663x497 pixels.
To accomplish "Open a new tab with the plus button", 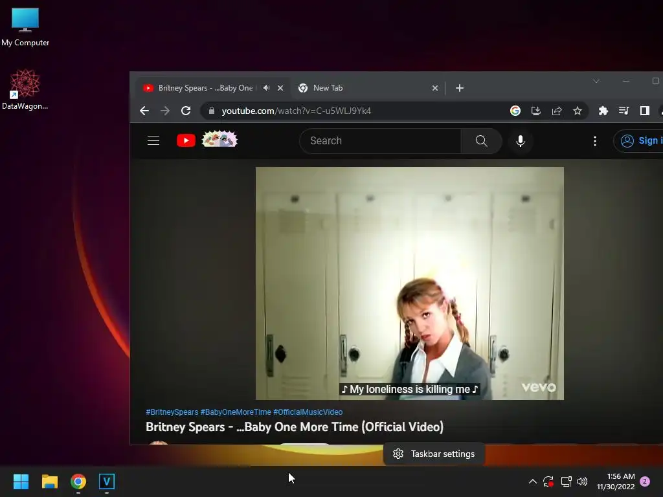I will 460,88.
